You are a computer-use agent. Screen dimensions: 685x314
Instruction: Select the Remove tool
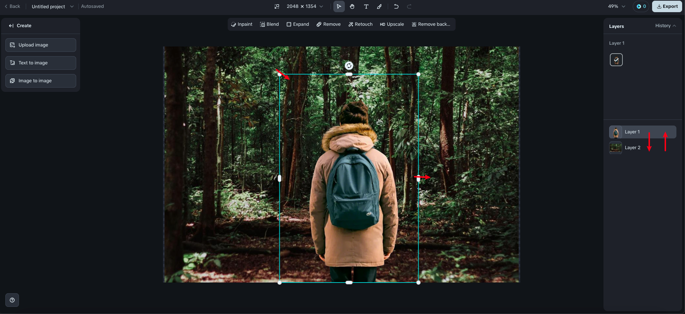(x=328, y=24)
